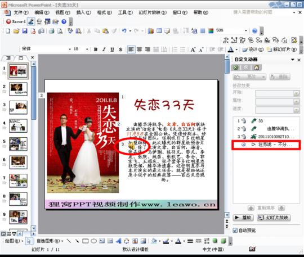Open the 视图 menu
The height and width of the screenshot is (257, 304).
pyautogui.click(x=63, y=12)
